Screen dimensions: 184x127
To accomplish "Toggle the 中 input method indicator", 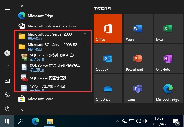I will pos(145,121).
